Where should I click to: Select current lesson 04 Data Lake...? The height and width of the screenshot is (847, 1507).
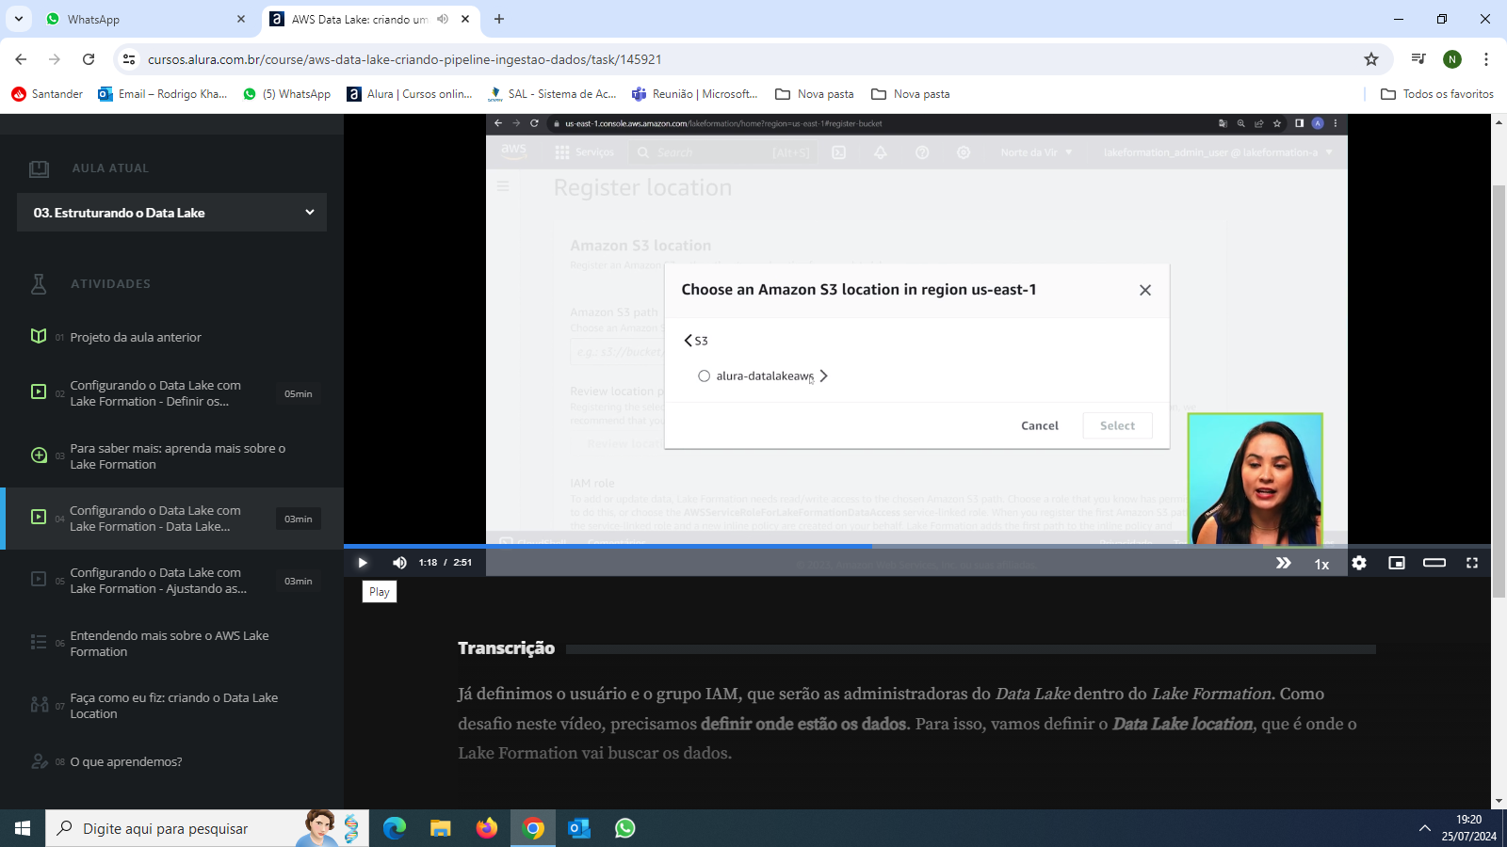(x=172, y=519)
